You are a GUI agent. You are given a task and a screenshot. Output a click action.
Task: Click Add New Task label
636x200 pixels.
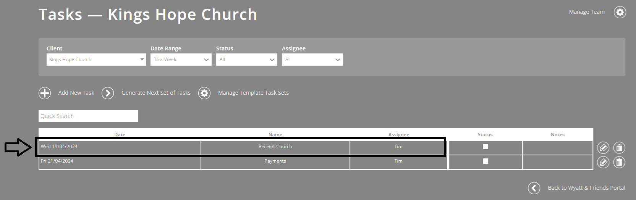point(76,93)
